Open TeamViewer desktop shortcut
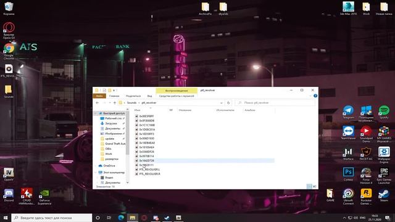 click(348, 133)
